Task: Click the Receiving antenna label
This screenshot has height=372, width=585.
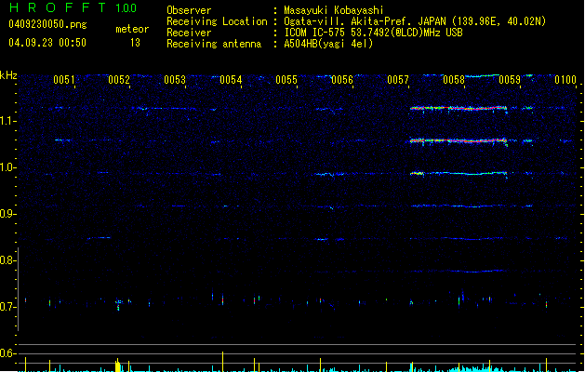Action: (214, 44)
